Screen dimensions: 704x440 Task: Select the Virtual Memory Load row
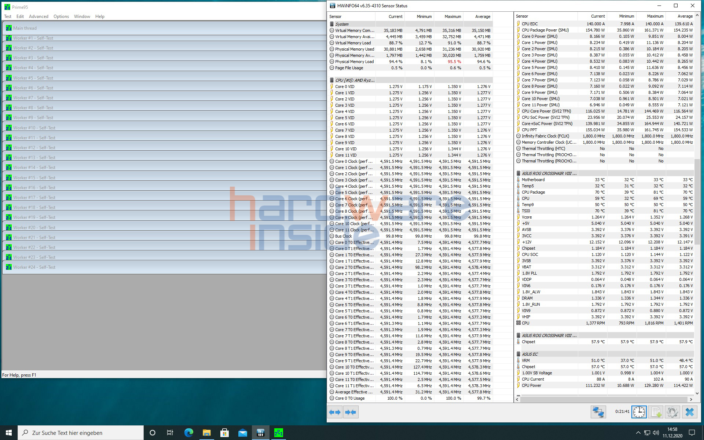[x=410, y=43]
